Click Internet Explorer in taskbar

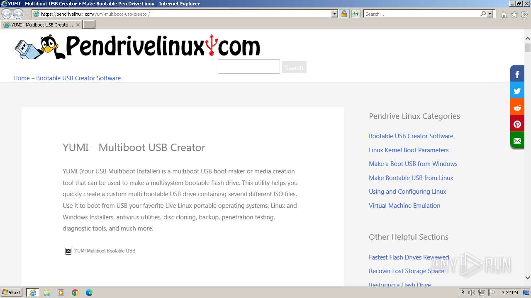33,293
